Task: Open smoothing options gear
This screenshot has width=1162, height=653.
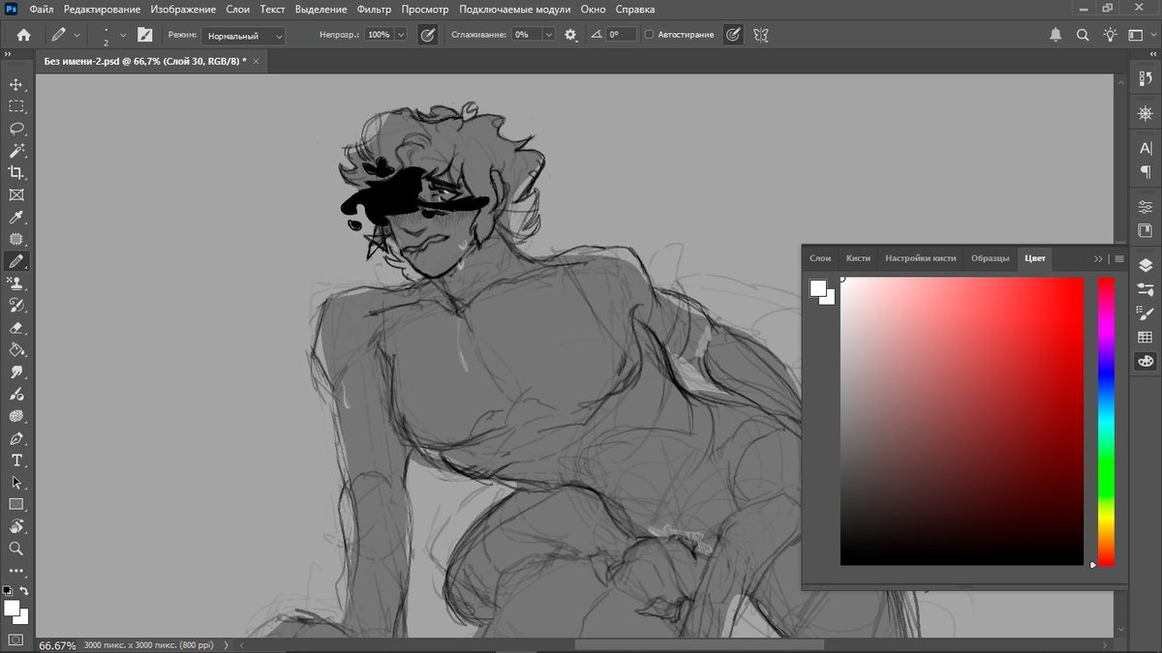Action: (x=571, y=35)
